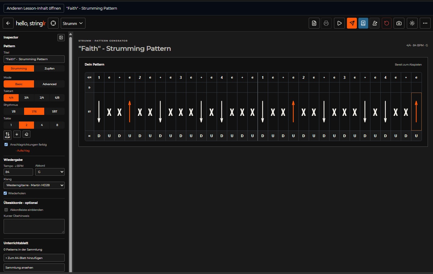Open the crosshair target icon beside the logo
This screenshot has height=274, width=433.
[x=53, y=23]
